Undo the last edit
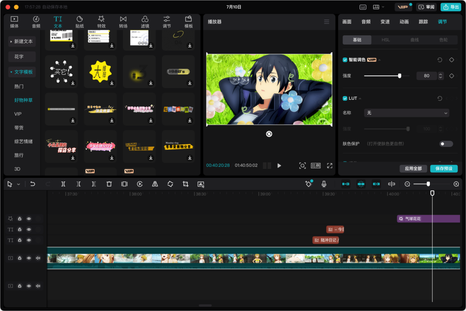Image resolution: width=466 pixels, height=311 pixels. [x=32, y=184]
